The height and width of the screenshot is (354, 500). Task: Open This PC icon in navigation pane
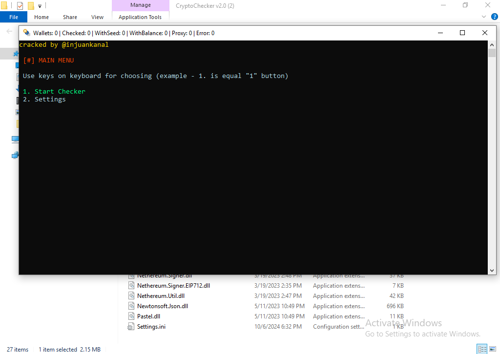[x=15, y=139]
